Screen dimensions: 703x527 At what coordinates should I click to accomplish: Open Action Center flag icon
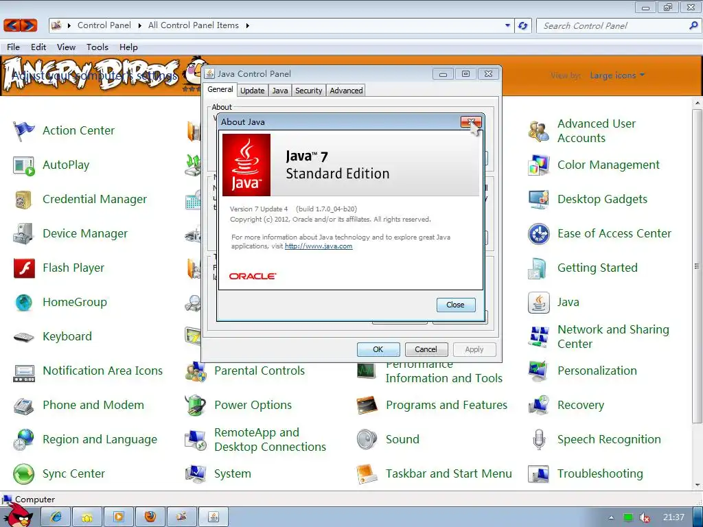click(23, 131)
